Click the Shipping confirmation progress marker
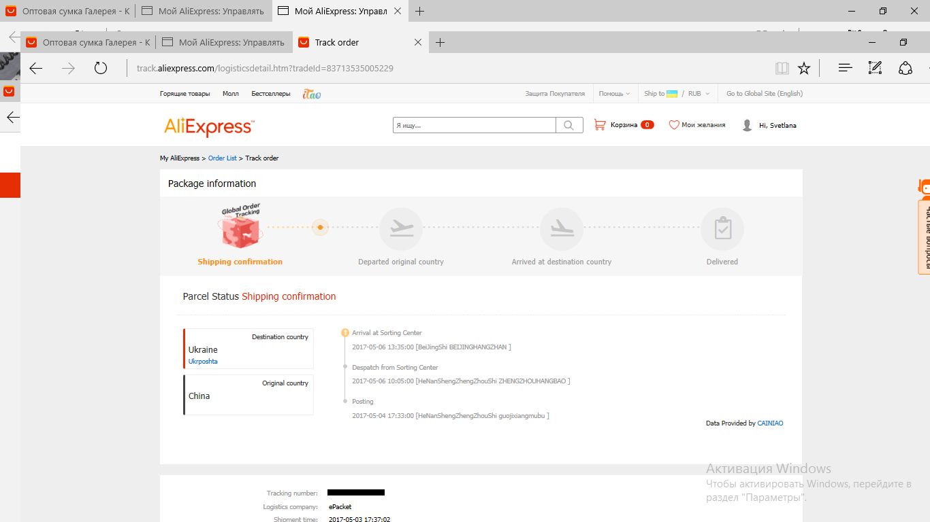Screen dimensions: 930x522 (x=320, y=228)
